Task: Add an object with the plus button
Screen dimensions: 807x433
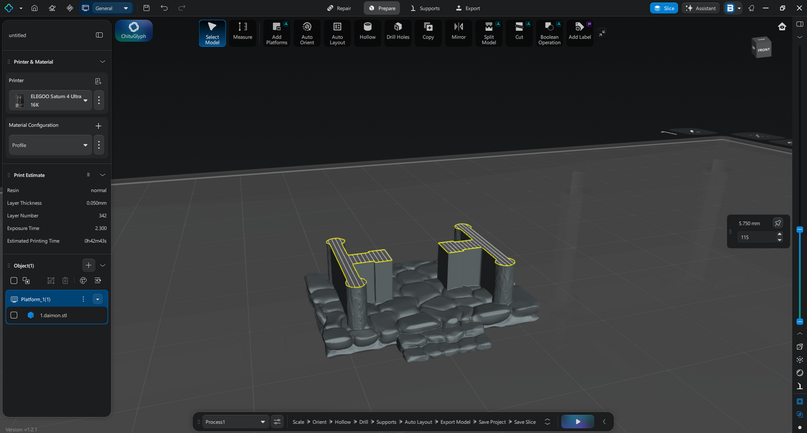Action: pos(88,265)
